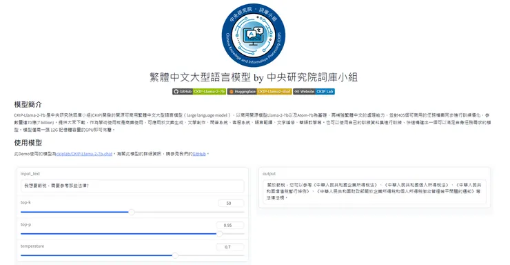The width and height of the screenshot is (510, 265).
Task: Follow the GitHub link in 使用模型 paragraph
Action: pos(199,154)
